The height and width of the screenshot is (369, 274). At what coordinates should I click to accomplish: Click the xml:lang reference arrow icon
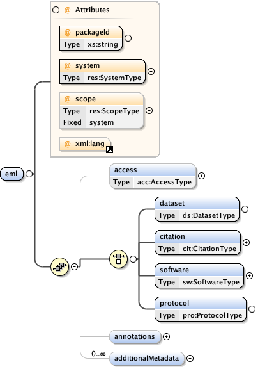point(110,149)
